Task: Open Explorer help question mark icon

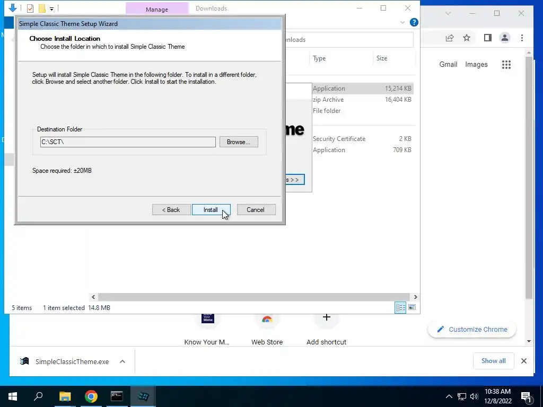Action: tap(414, 22)
